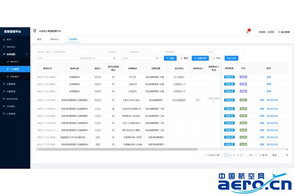This screenshot has height=196, width=294.
Task: Go to pagination page 2
Action: coord(230,155)
